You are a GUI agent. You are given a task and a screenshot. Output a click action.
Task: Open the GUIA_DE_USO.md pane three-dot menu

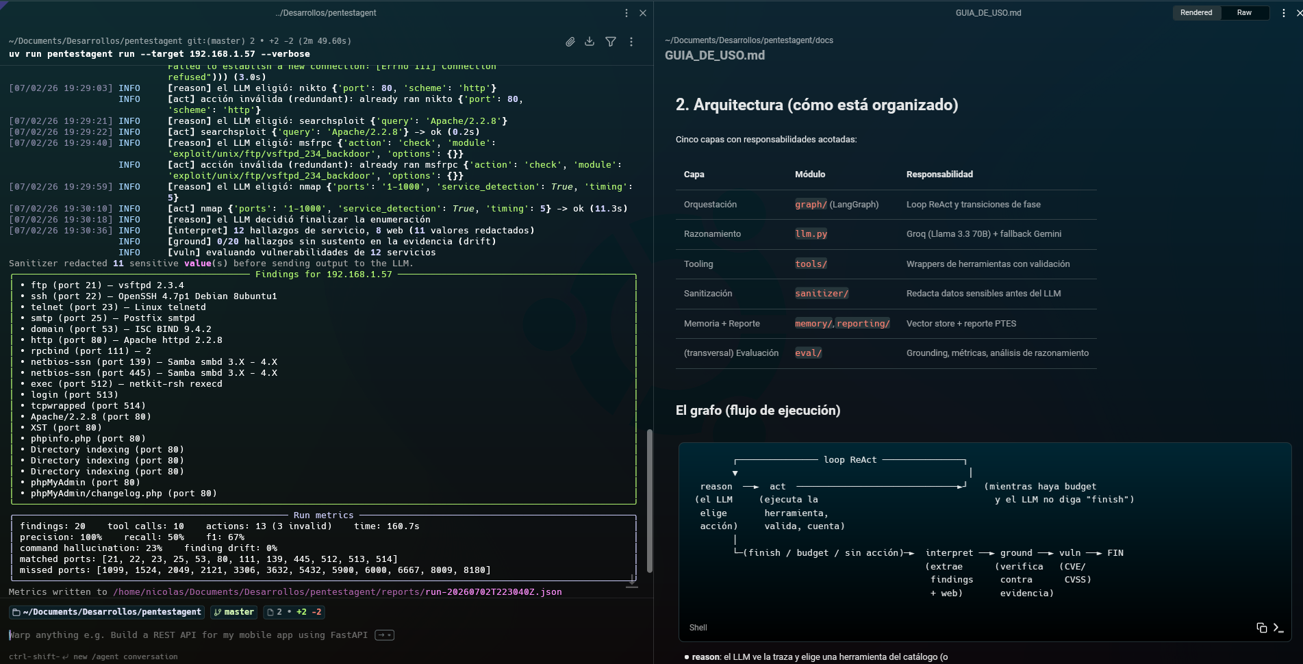pos(1283,13)
